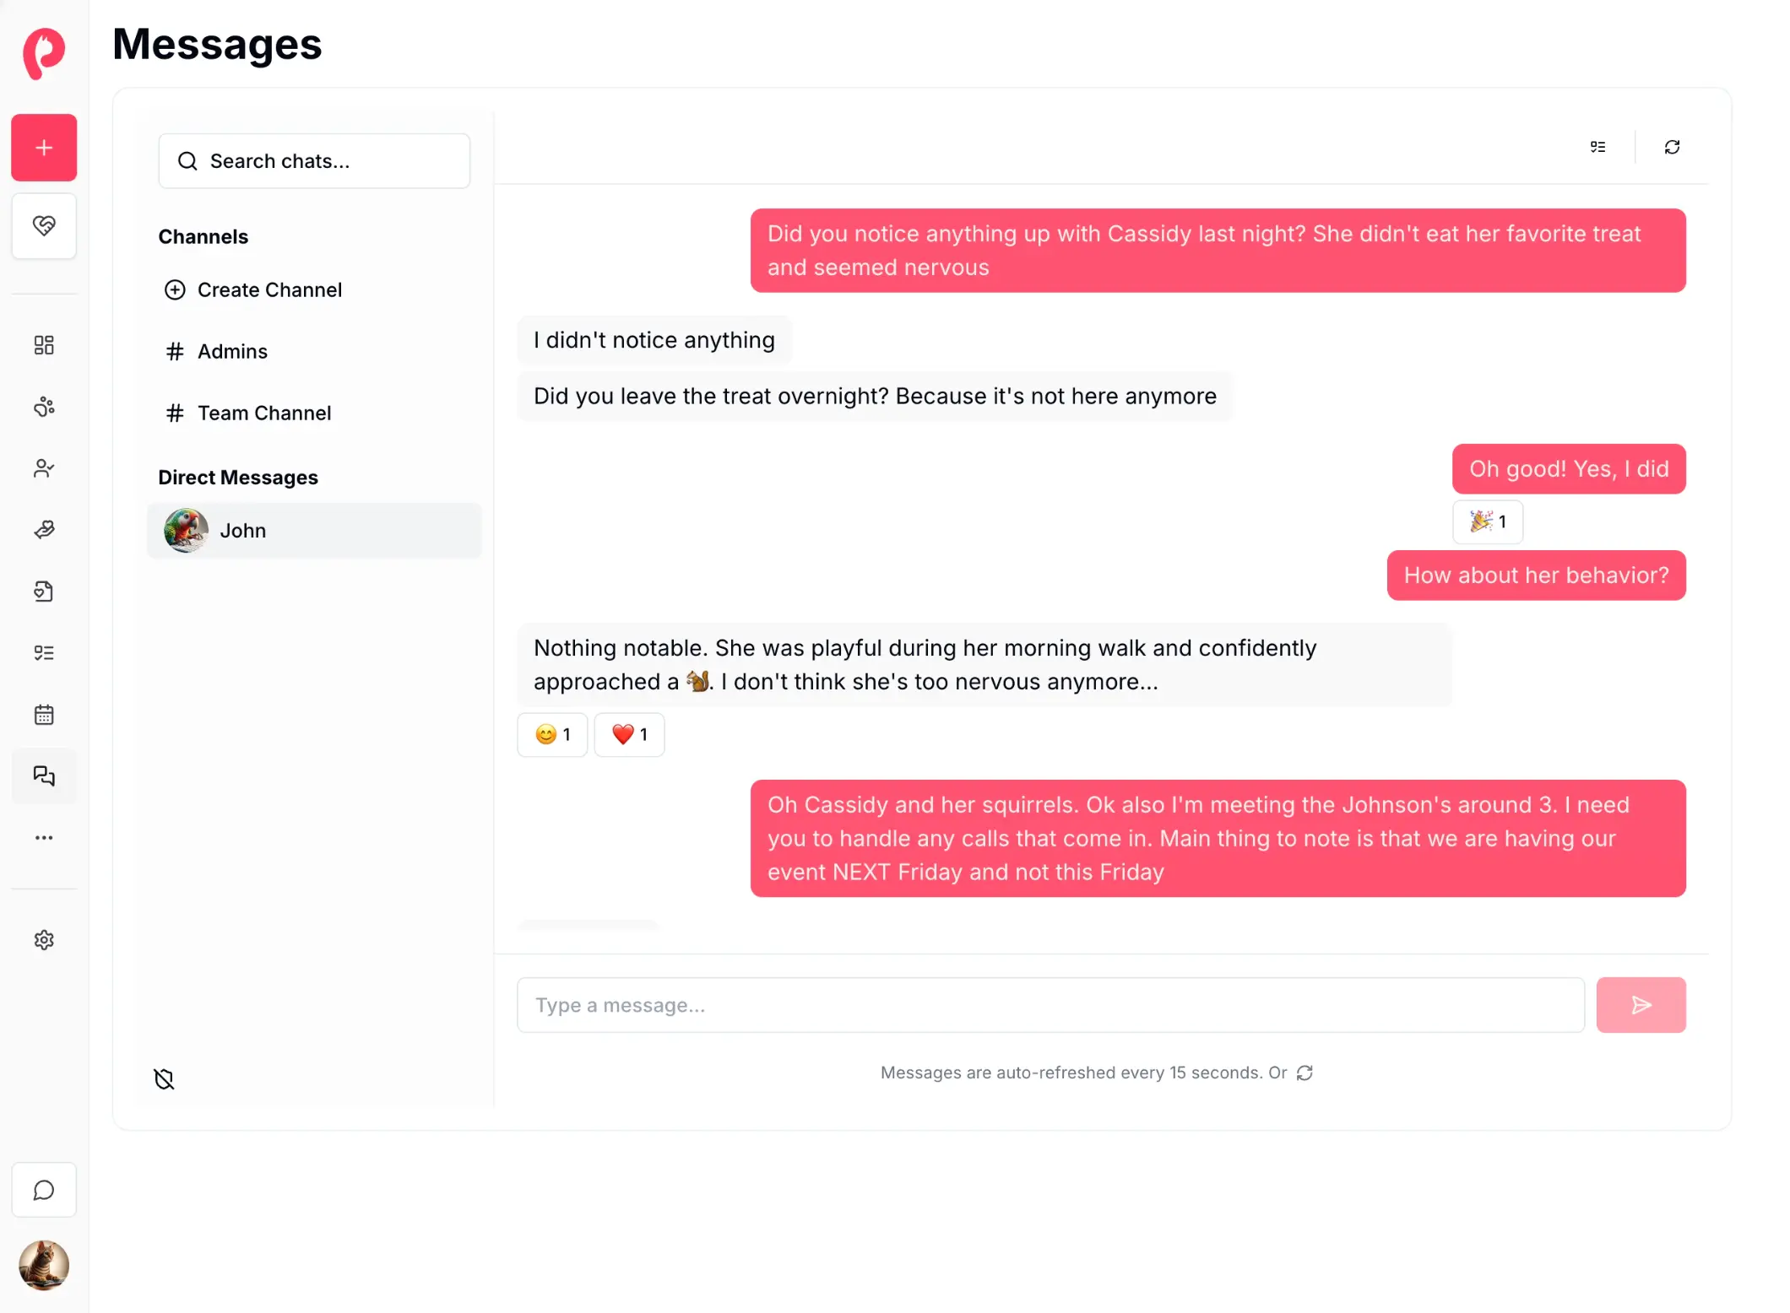Expand the Channels section
Image resolution: width=1790 pixels, height=1313 pixels.
pos(203,236)
